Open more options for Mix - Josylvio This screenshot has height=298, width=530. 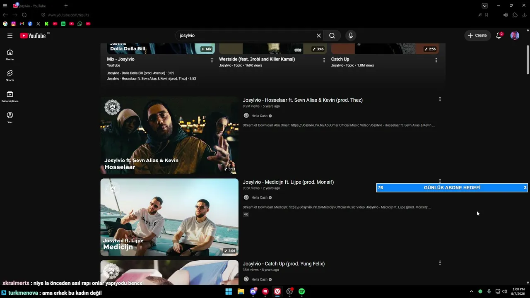[212, 60]
